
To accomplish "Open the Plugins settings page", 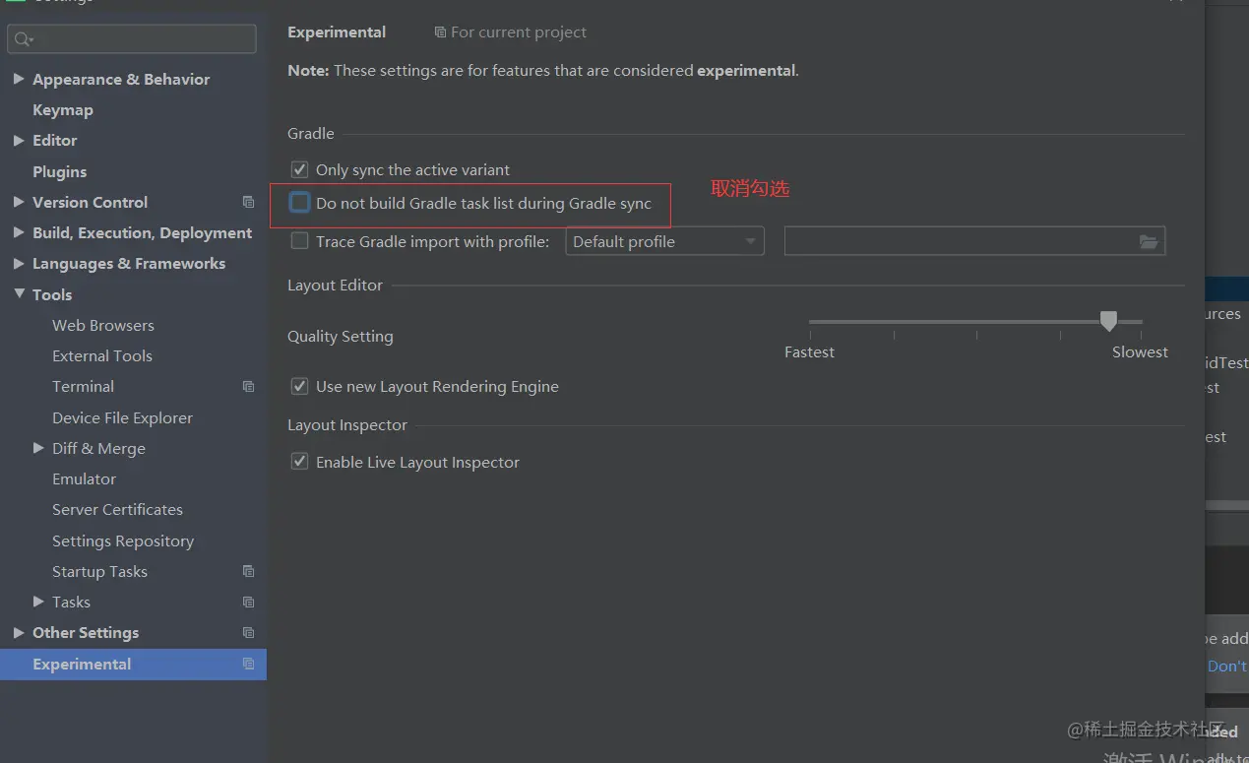I will click(59, 171).
